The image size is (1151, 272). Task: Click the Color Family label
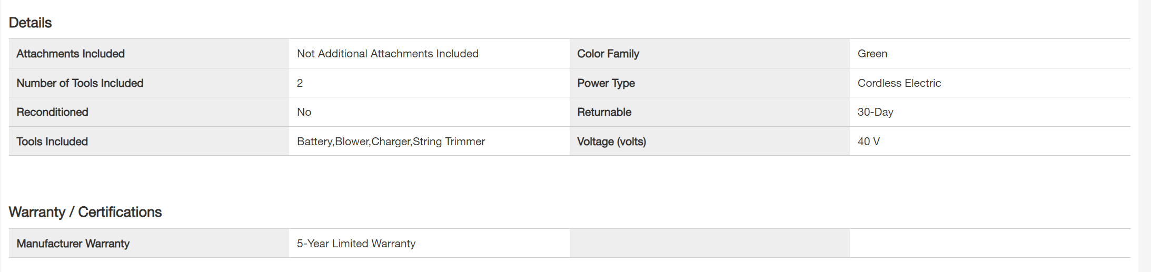pos(608,54)
